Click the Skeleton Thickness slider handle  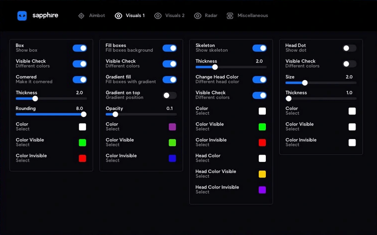pos(215,67)
